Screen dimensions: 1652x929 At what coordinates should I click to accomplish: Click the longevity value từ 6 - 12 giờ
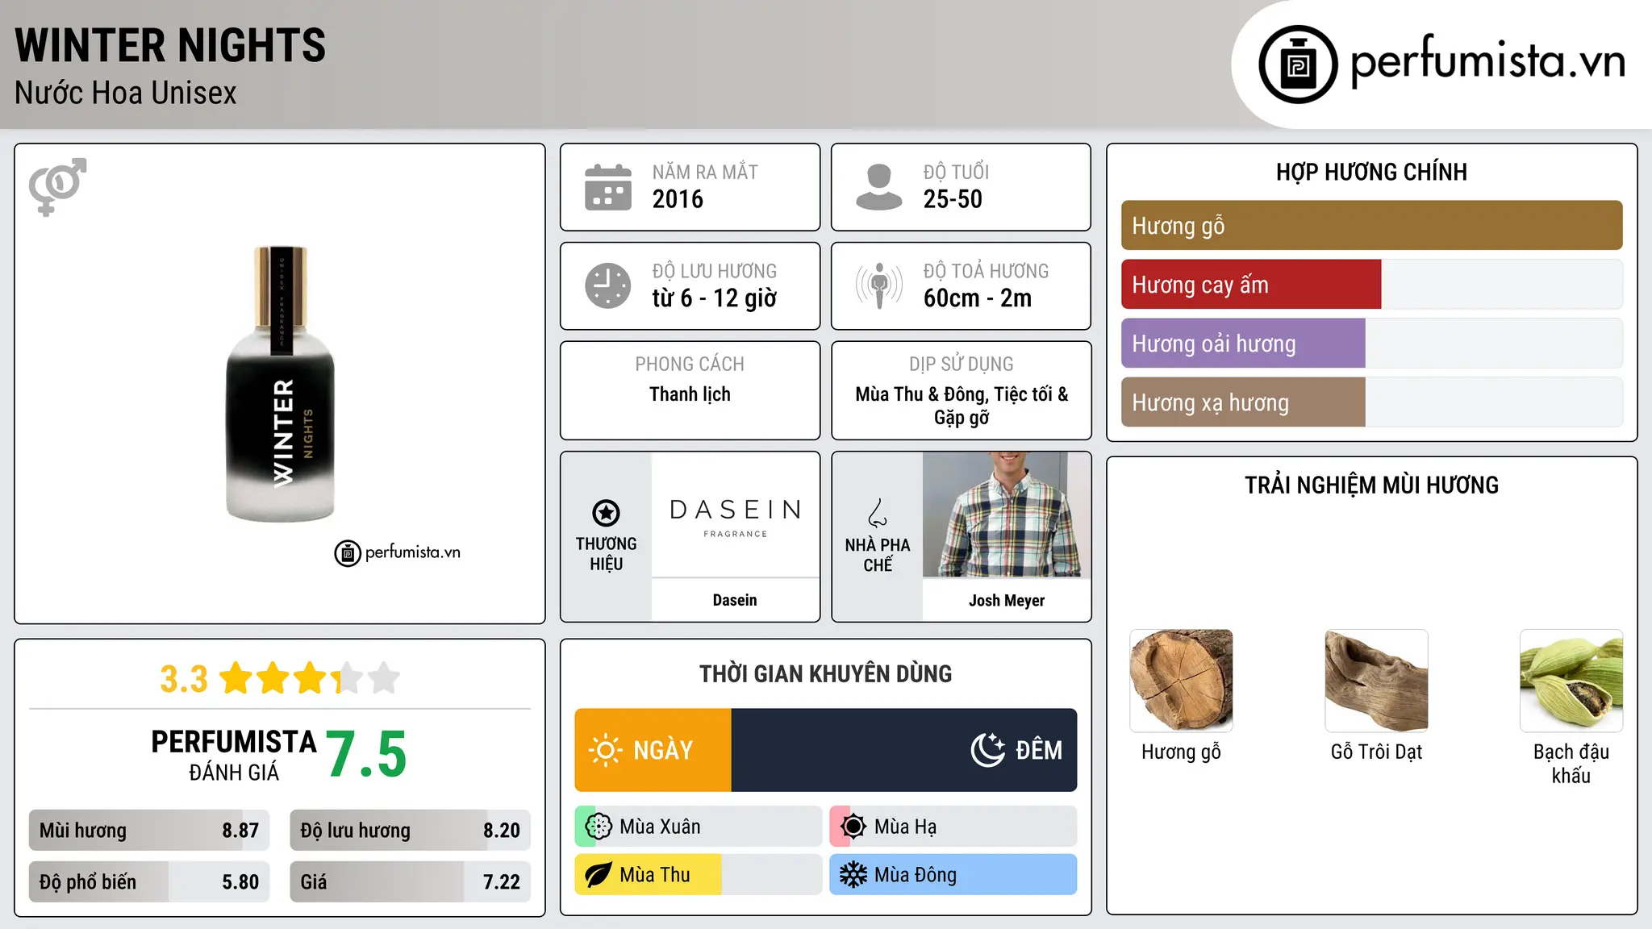(715, 298)
